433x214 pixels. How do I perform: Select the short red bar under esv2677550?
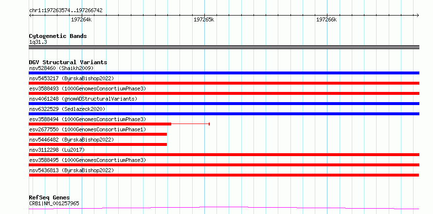[98, 134]
